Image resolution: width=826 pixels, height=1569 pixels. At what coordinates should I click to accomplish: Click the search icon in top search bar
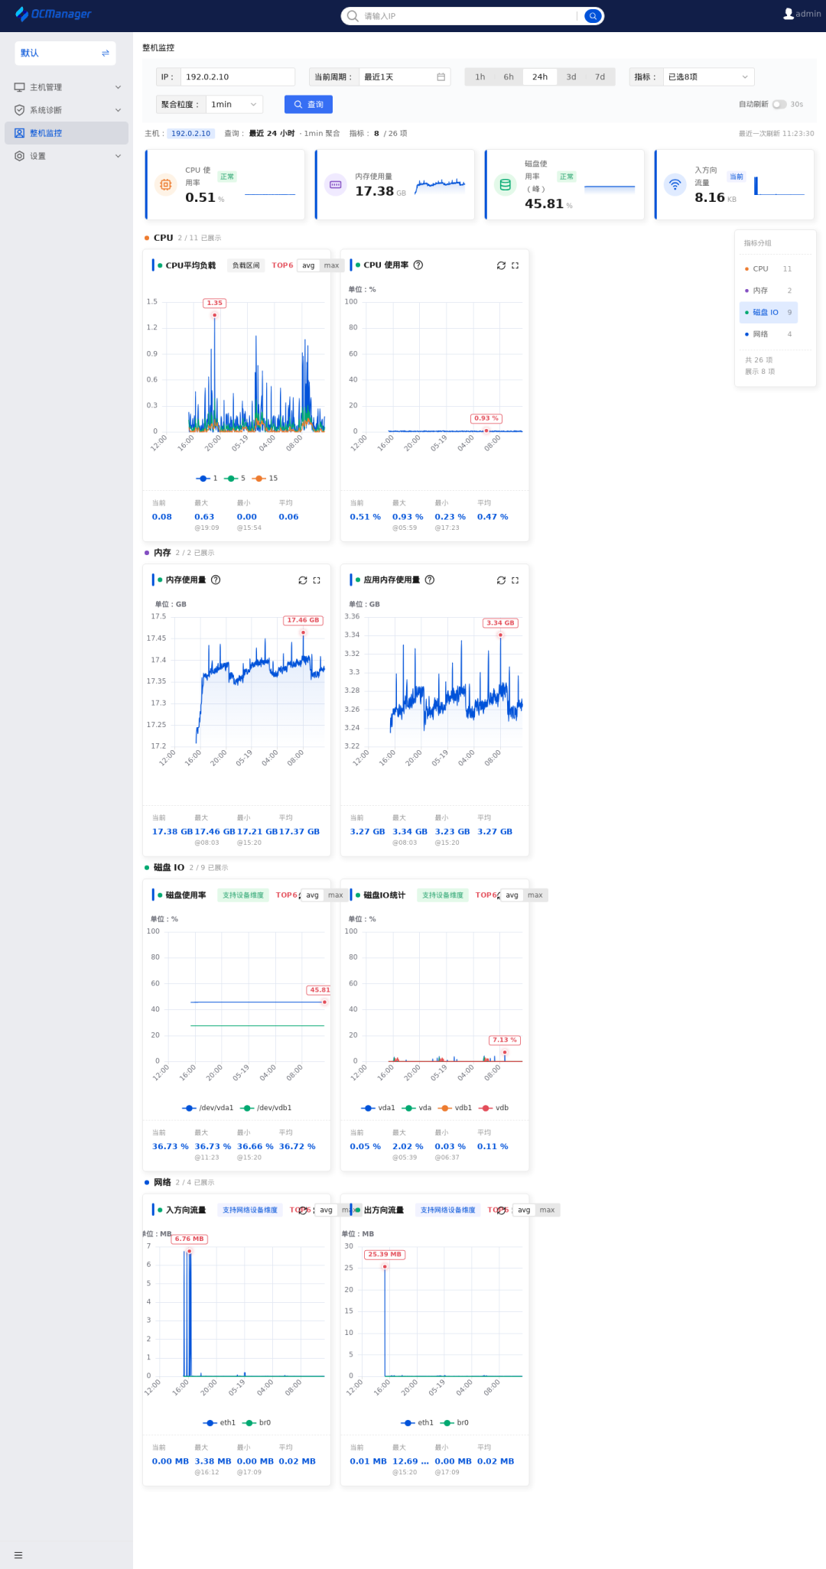593,16
